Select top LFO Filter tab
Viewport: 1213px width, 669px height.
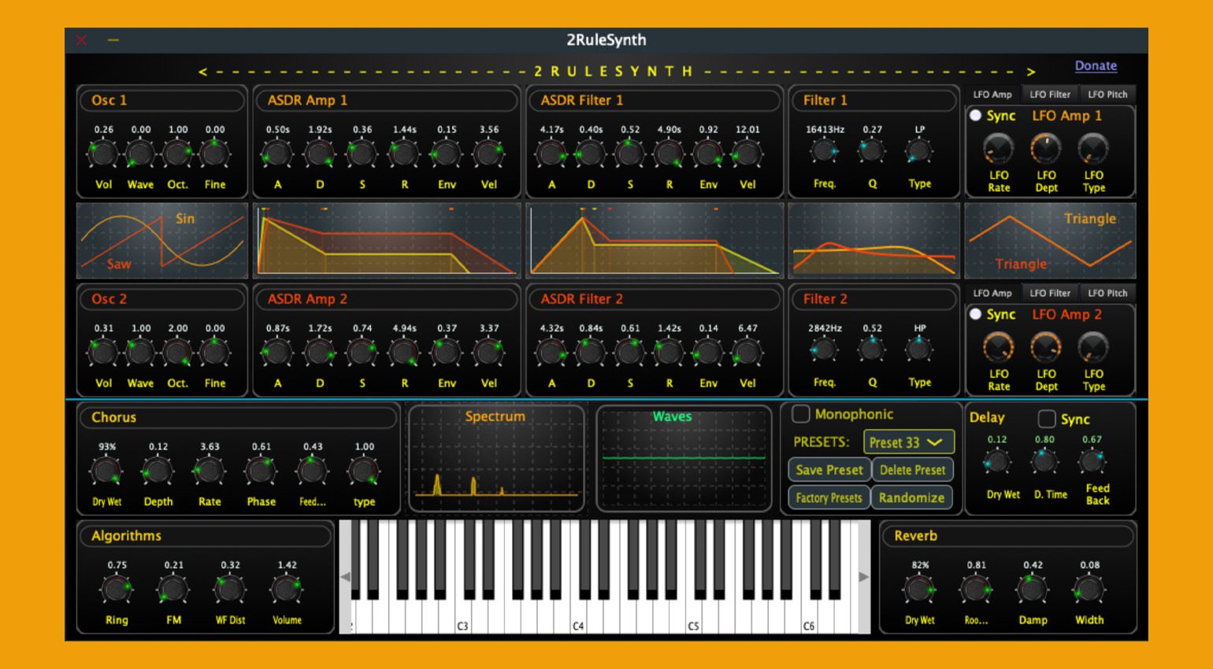[x=1050, y=94]
